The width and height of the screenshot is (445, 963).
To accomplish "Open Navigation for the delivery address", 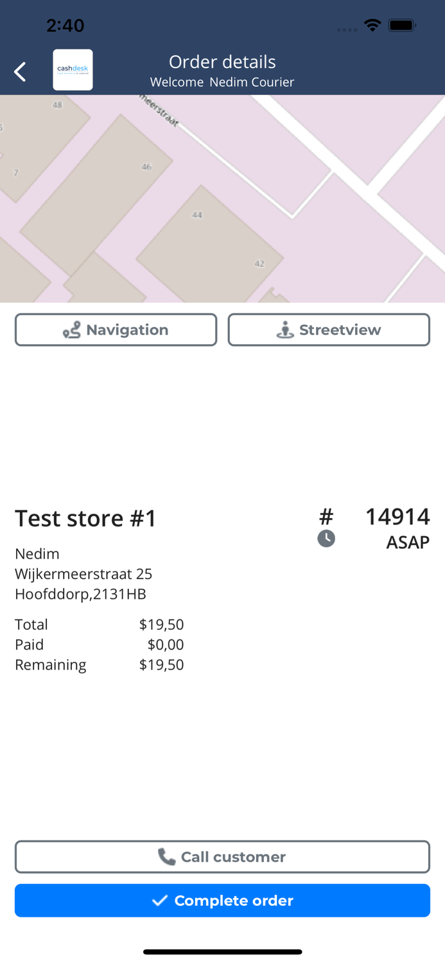I will pos(116,329).
